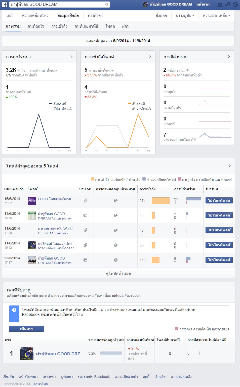
Task: Sort by การเข้าถึง column header
Action: pyautogui.click(x=148, y=189)
